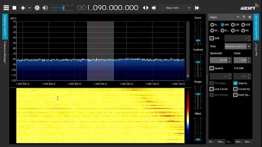The image size is (262, 147).
Task: Open the Source RTL-SDR USB side tab
Action: [x=256, y=27]
